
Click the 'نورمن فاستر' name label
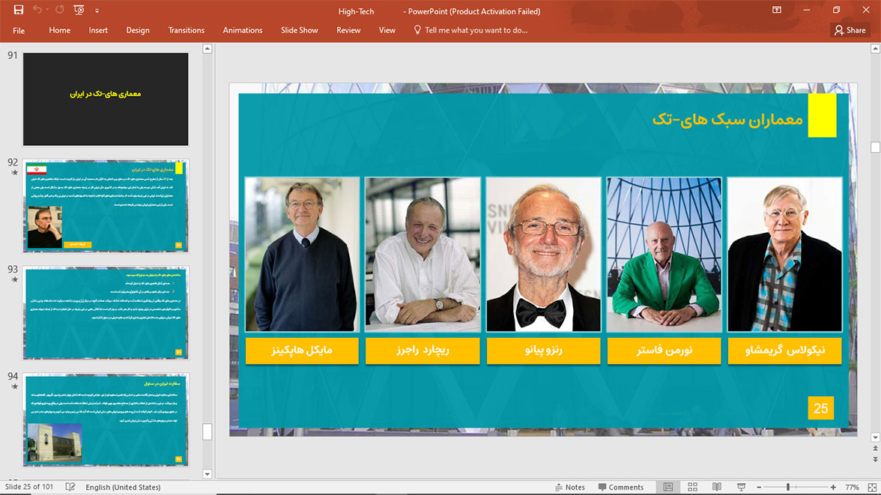[x=664, y=350]
